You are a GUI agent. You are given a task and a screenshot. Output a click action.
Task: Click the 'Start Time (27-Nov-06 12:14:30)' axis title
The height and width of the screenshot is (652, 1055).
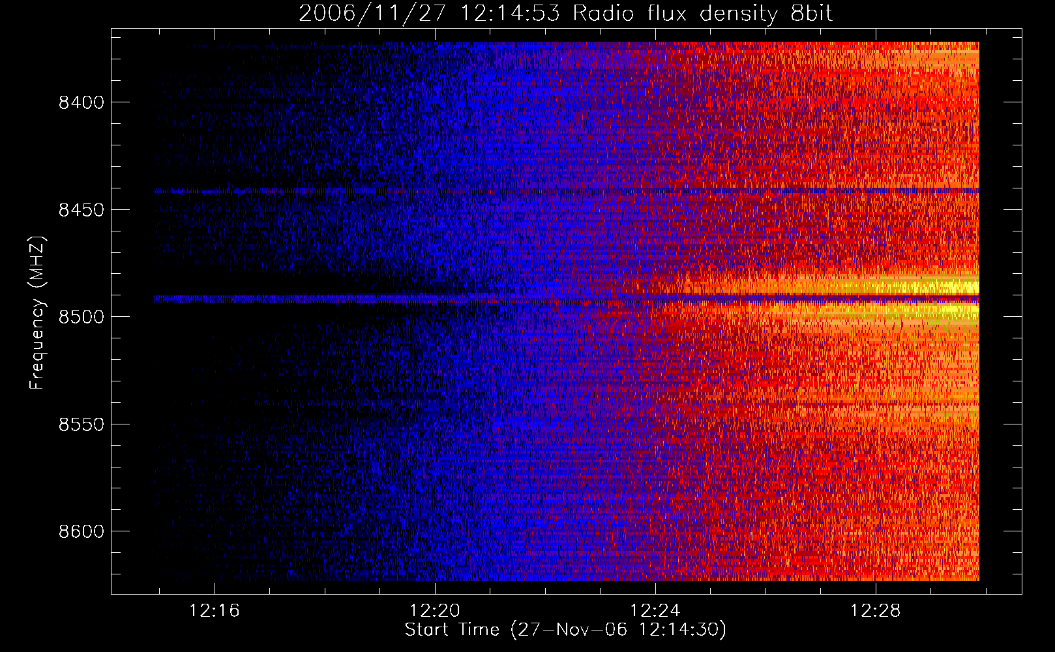pyautogui.click(x=565, y=630)
